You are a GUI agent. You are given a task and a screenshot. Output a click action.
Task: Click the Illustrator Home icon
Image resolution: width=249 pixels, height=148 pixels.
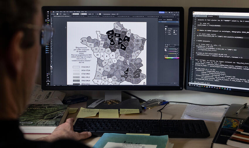tap(54, 12)
